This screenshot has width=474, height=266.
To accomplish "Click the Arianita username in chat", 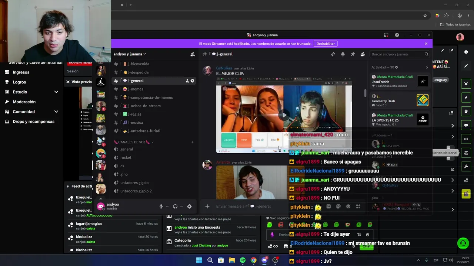I will pos(223,163).
